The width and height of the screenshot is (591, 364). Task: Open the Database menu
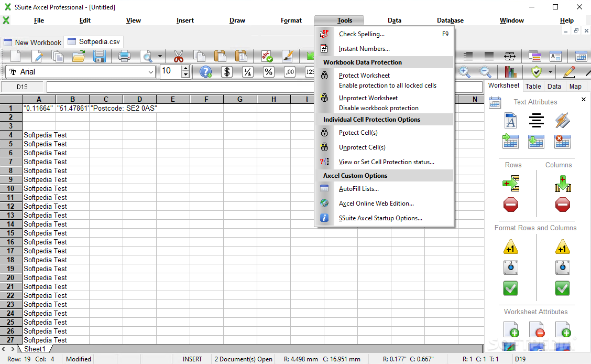450,20
